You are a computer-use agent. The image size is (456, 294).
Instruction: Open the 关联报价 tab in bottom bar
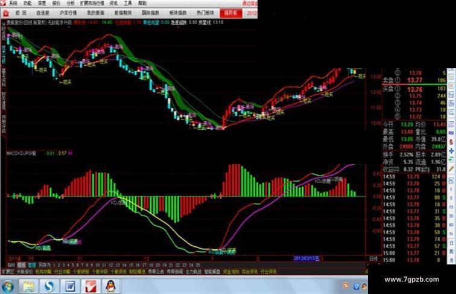tap(25, 272)
